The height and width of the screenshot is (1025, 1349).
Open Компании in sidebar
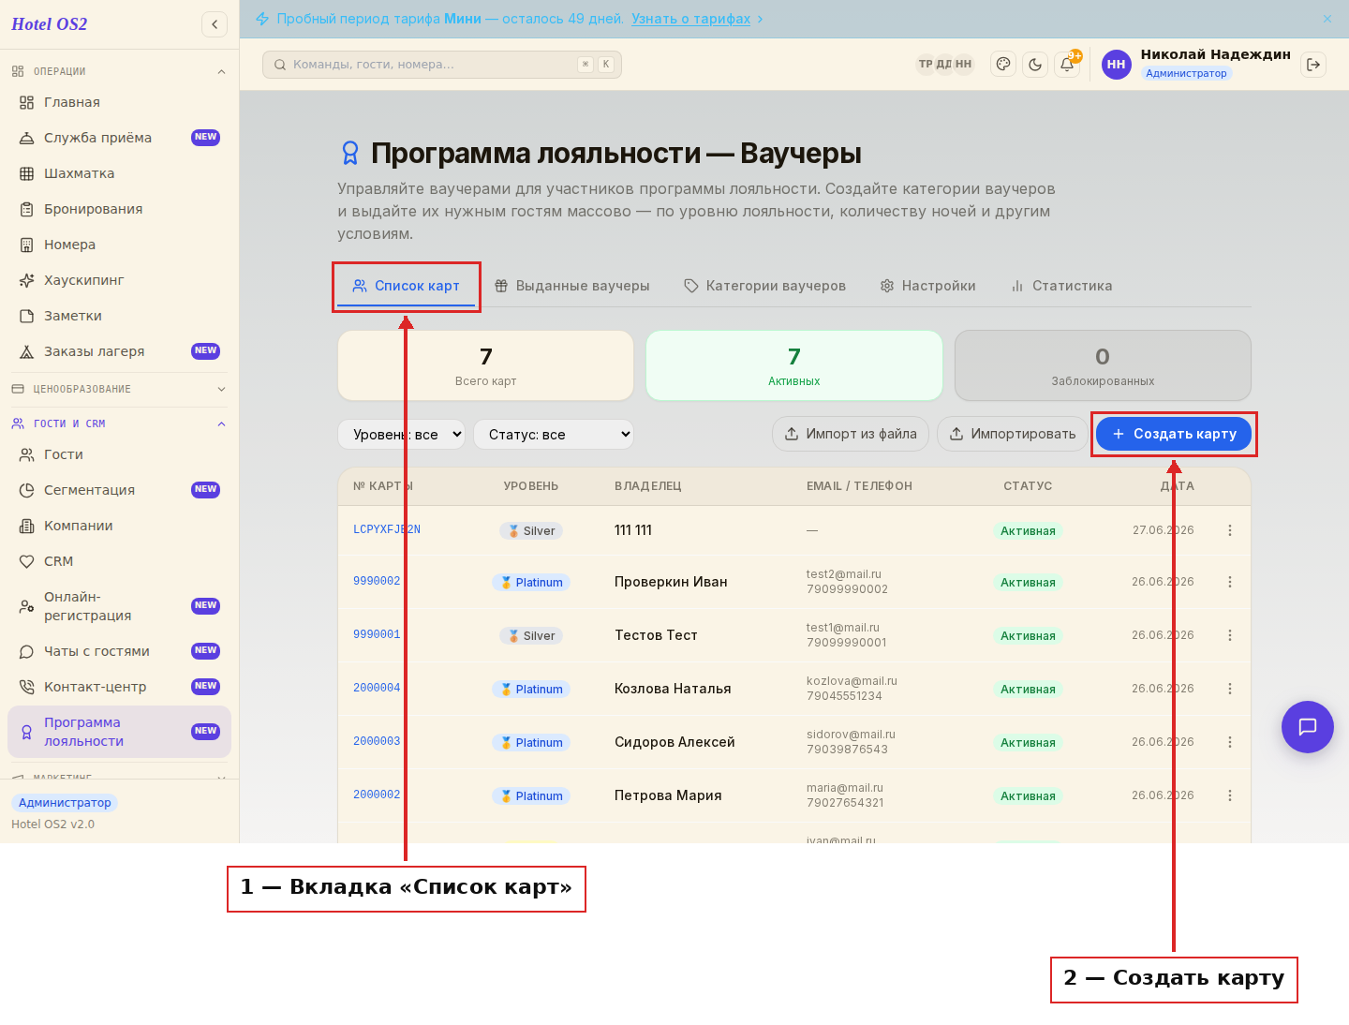click(119, 526)
